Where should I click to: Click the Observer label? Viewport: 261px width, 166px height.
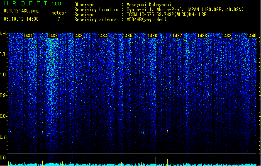[84, 5]
